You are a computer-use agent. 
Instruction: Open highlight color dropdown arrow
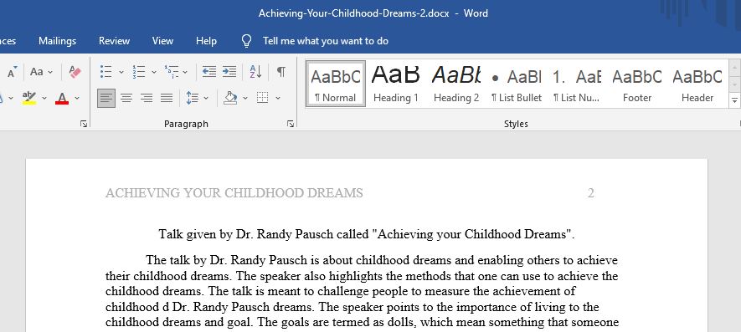point(44,98)
